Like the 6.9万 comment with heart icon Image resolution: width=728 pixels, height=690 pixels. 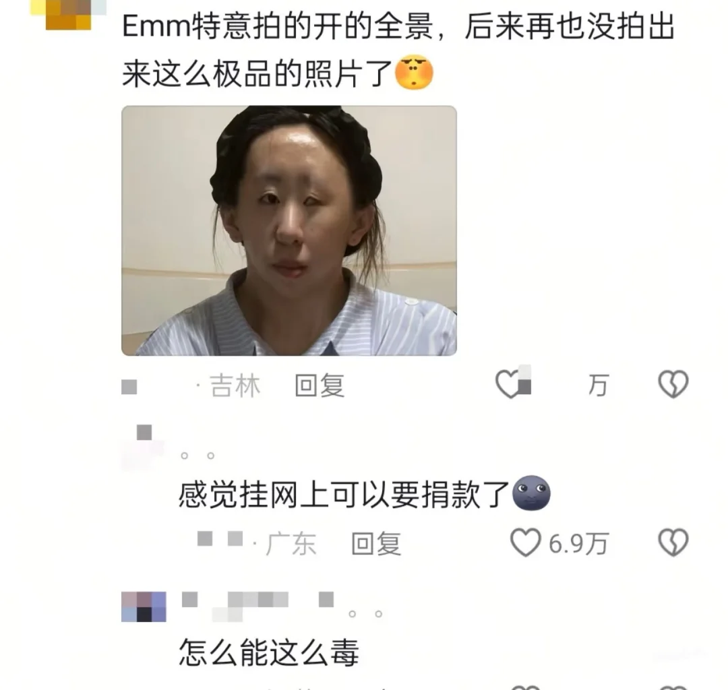point(525,542)
